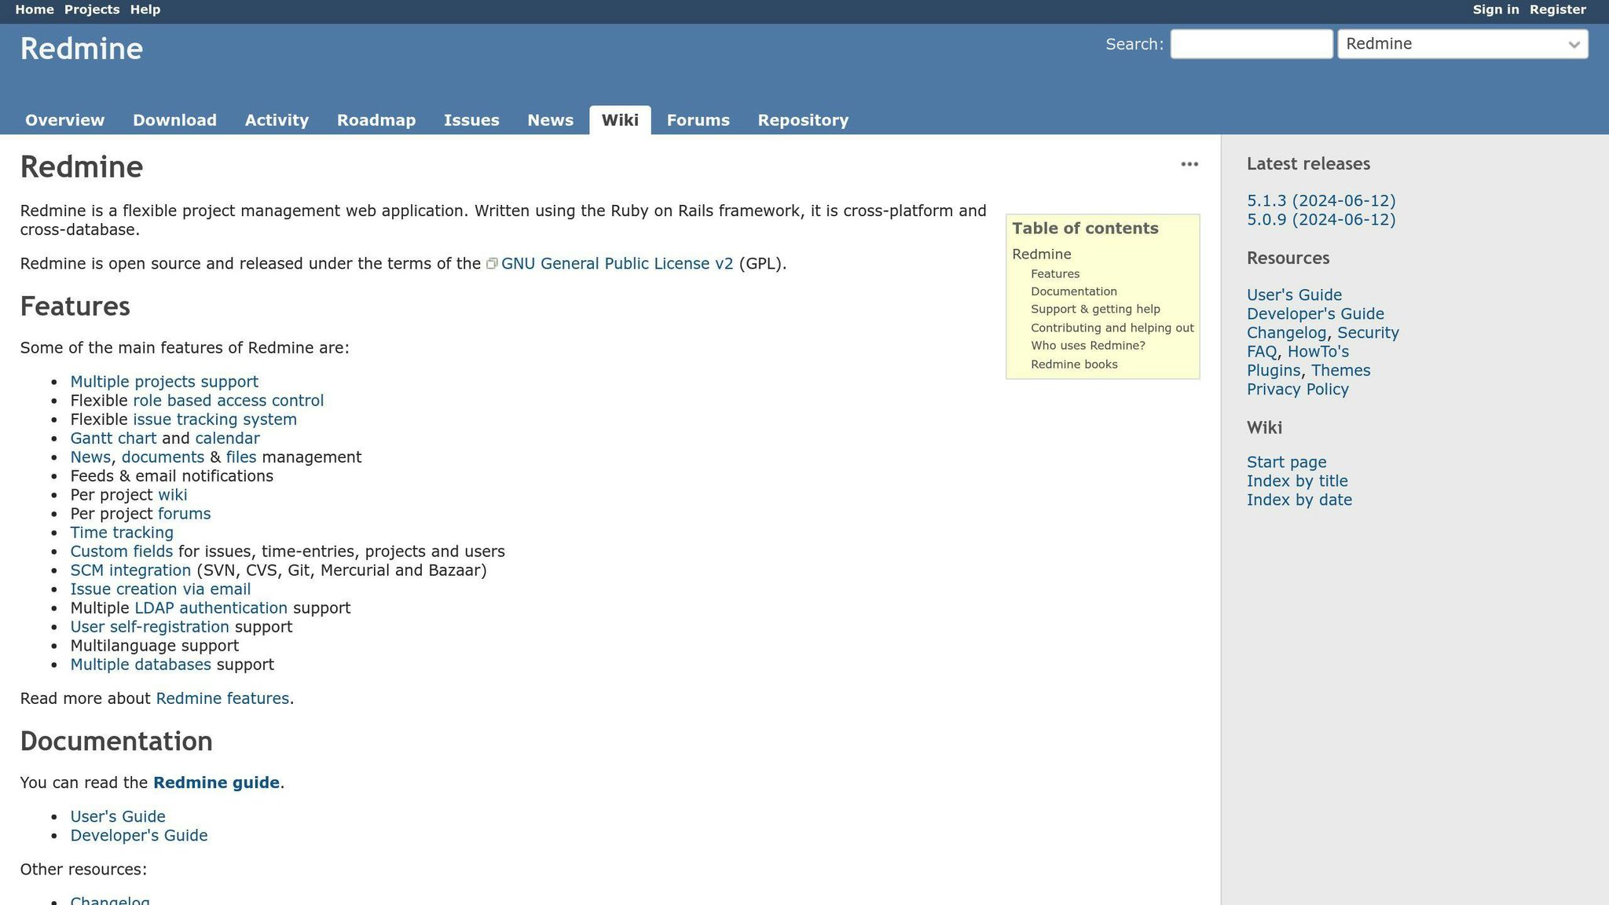
Task: Select Features in the table of contents
Action: point(1055,273)
